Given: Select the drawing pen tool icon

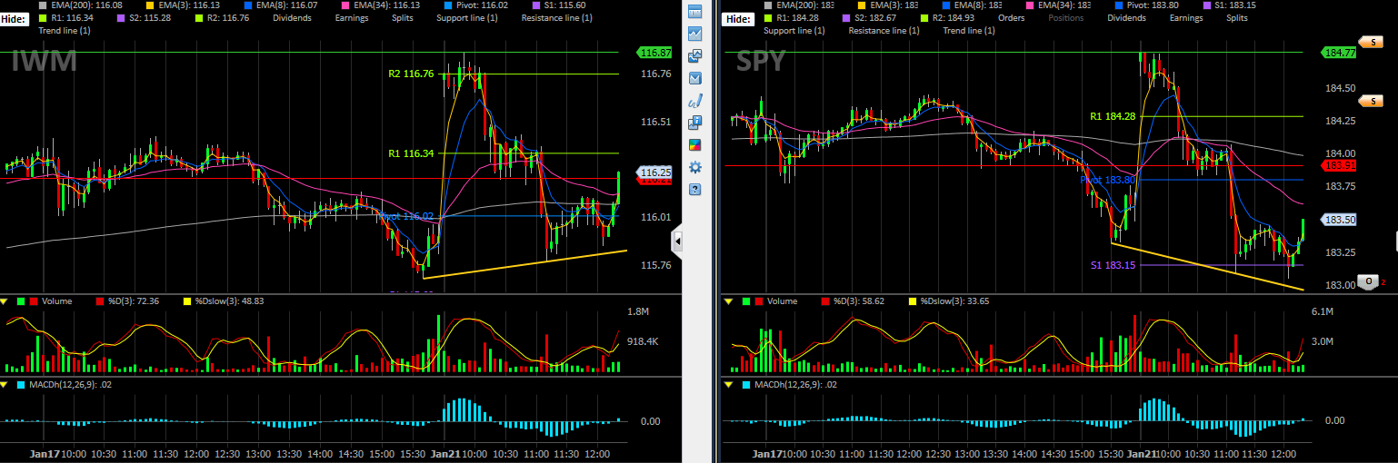Looking at the screenshot, I should coord(695,101).
